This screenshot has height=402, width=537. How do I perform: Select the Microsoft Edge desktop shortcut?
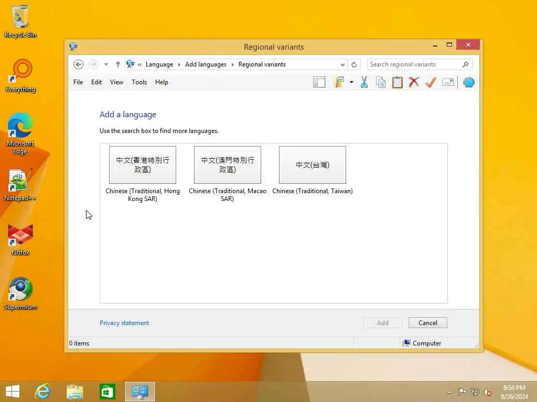20,133
